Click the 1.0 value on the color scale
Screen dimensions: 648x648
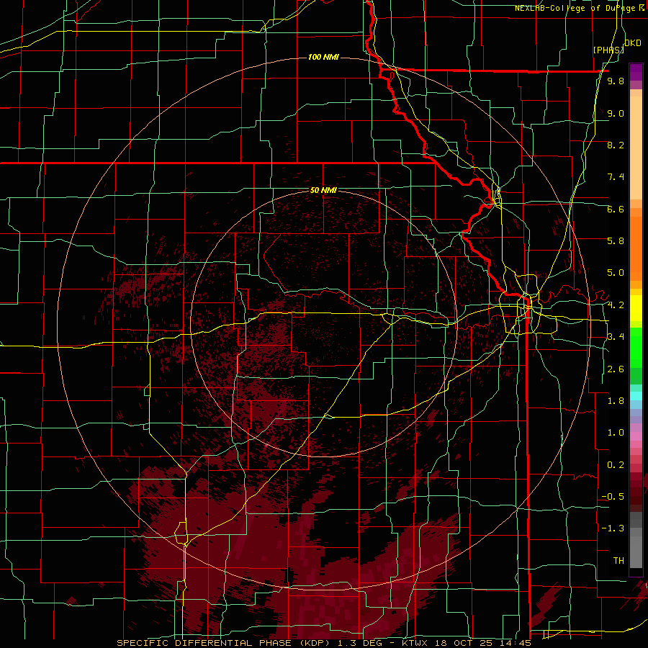[616, 433]
